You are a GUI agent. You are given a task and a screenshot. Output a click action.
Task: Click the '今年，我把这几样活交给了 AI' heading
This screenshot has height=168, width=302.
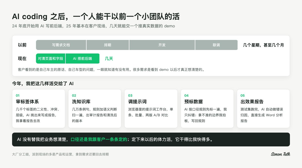(43, 84)
